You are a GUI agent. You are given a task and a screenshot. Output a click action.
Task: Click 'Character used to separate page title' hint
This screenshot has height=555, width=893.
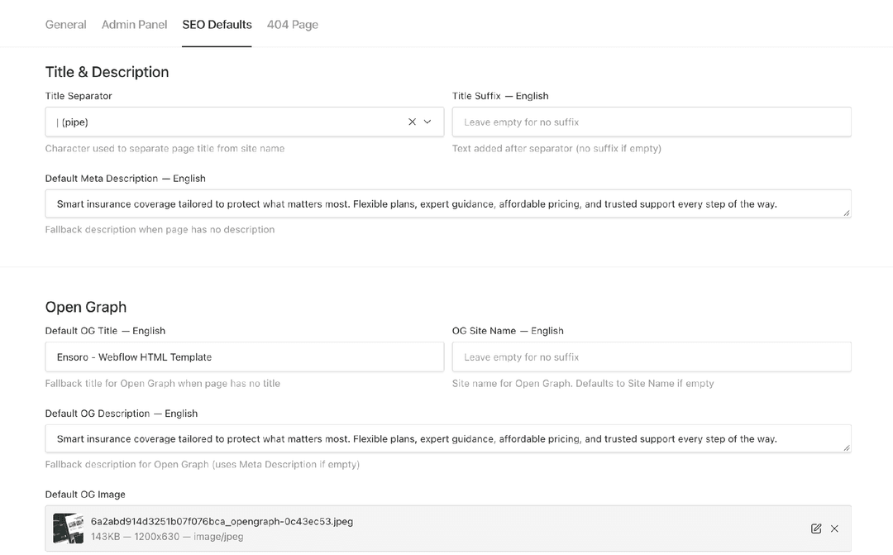point(165,149)
